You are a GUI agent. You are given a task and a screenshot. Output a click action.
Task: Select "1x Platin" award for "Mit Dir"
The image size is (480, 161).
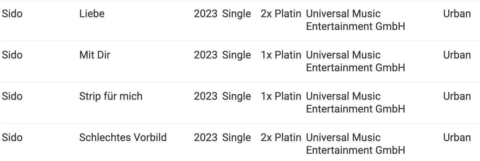click(x=281, y=55)
